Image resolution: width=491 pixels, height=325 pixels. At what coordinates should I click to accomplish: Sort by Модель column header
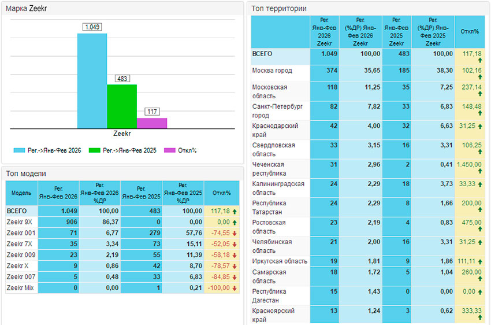pyautogui.click(x=21, y=193)
